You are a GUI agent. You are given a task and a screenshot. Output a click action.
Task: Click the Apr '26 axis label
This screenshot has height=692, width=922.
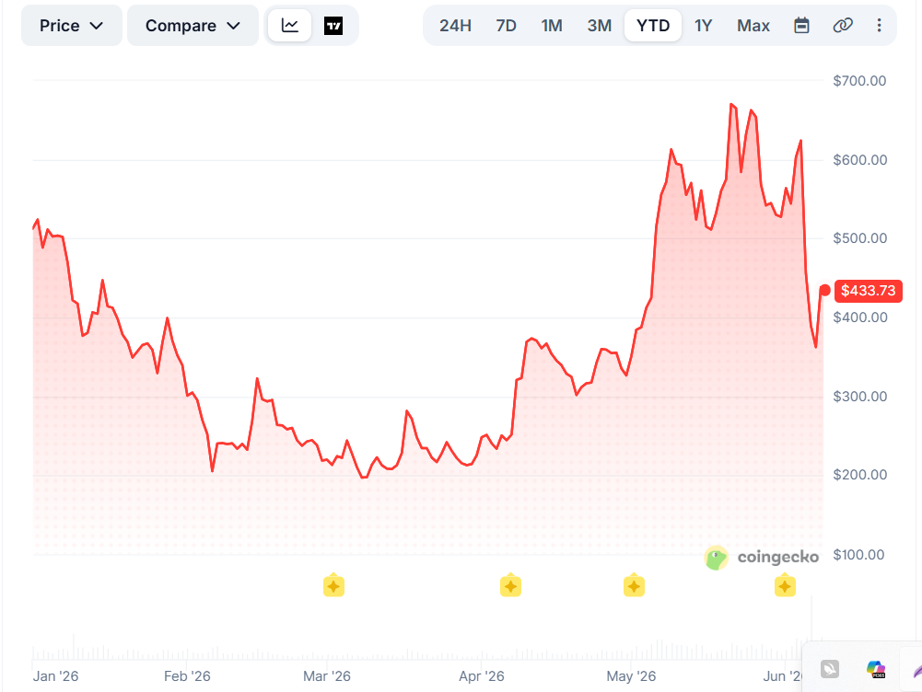pyautogui.click(x=482, y=676)
